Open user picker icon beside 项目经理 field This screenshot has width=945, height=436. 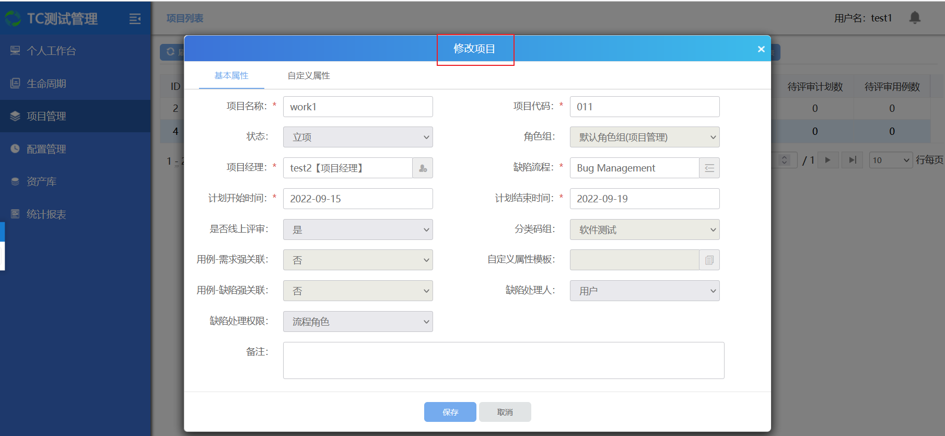[423, 168]
